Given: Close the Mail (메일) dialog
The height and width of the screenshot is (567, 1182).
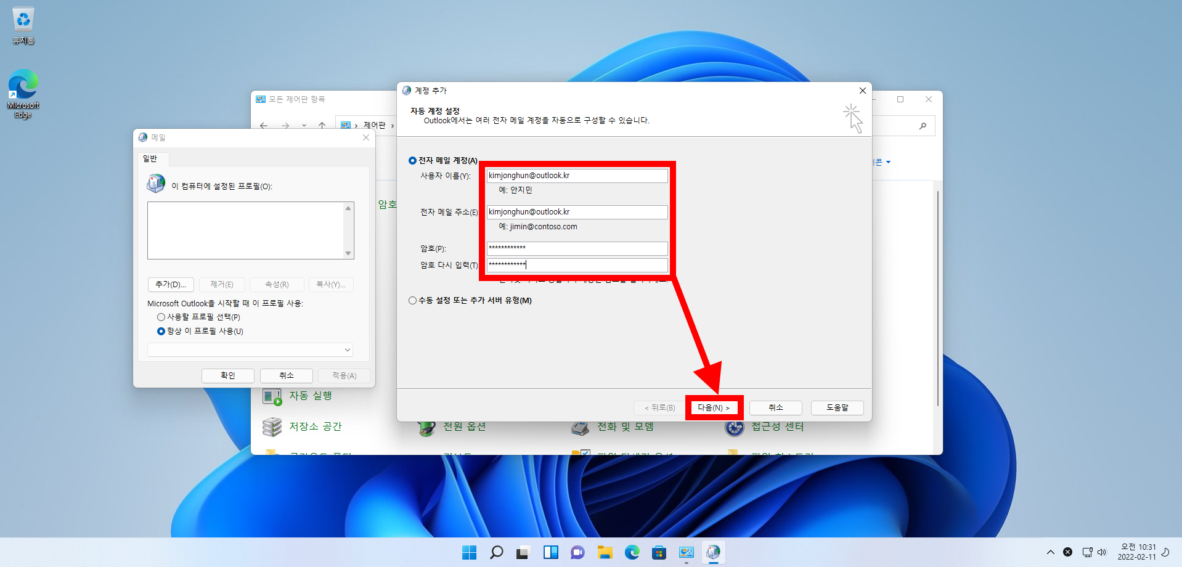Looking at the screenshot, I should (x=366, y=137).
